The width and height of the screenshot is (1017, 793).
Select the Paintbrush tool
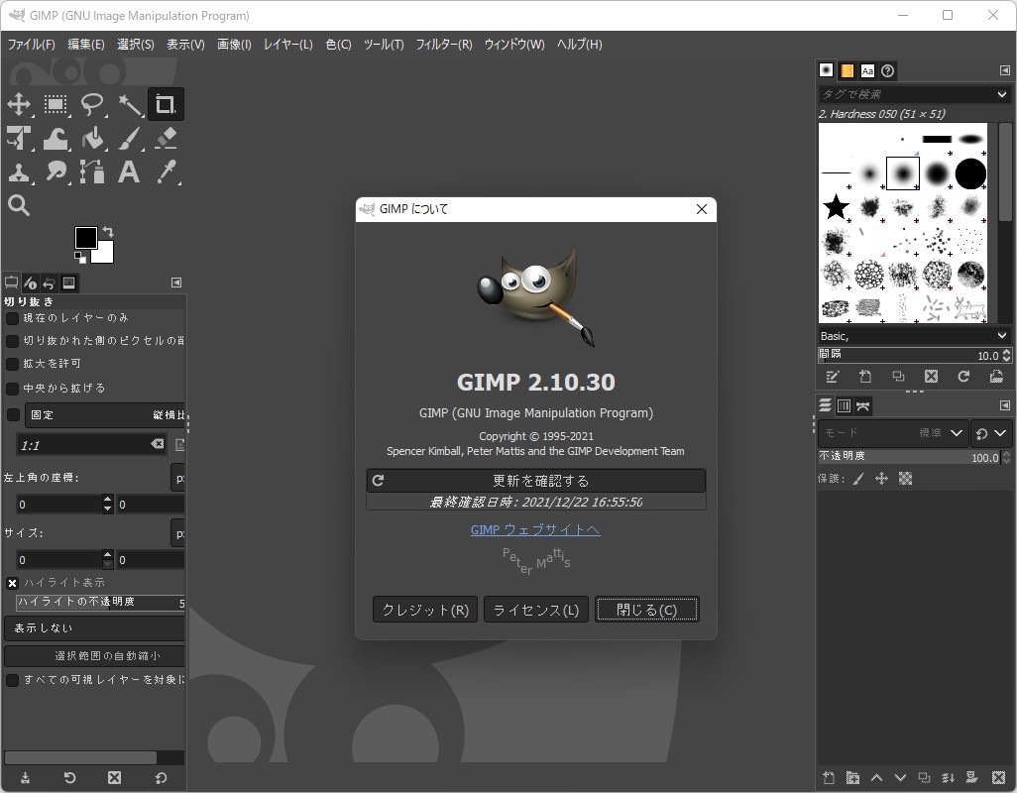point(129,138)
